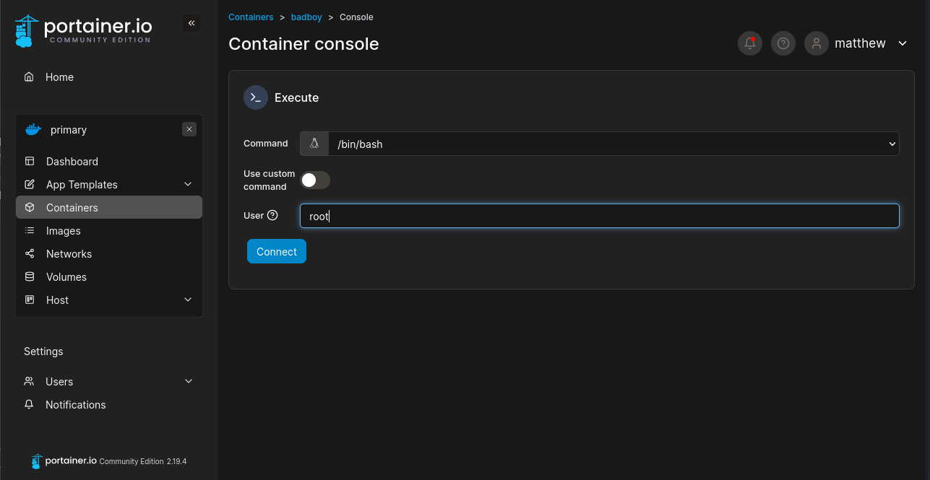
Task: Open the matthew account dropdown arrow
Action: click(x=902, y=43)
